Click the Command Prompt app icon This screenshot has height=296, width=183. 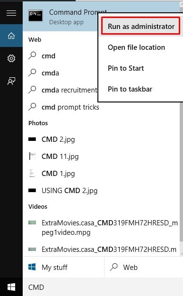(35, 15)
